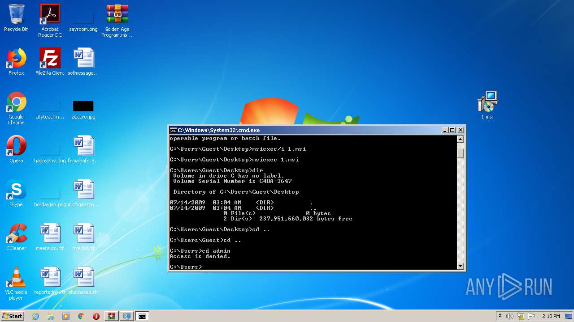This screenshot has width=574, height=322.
Task: Select the reportednw.rtf document
Action: pos(50,281)
